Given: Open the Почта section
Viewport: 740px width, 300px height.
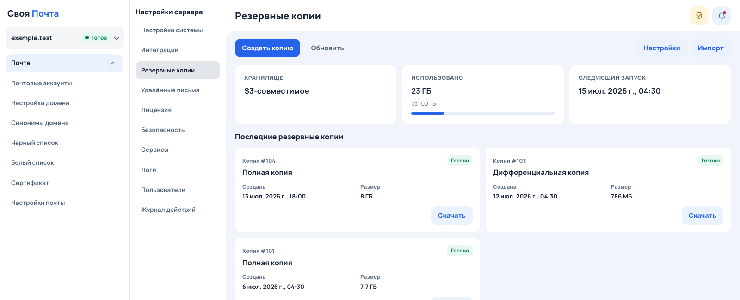Looking at the screenshot, I should click(64, 63).
